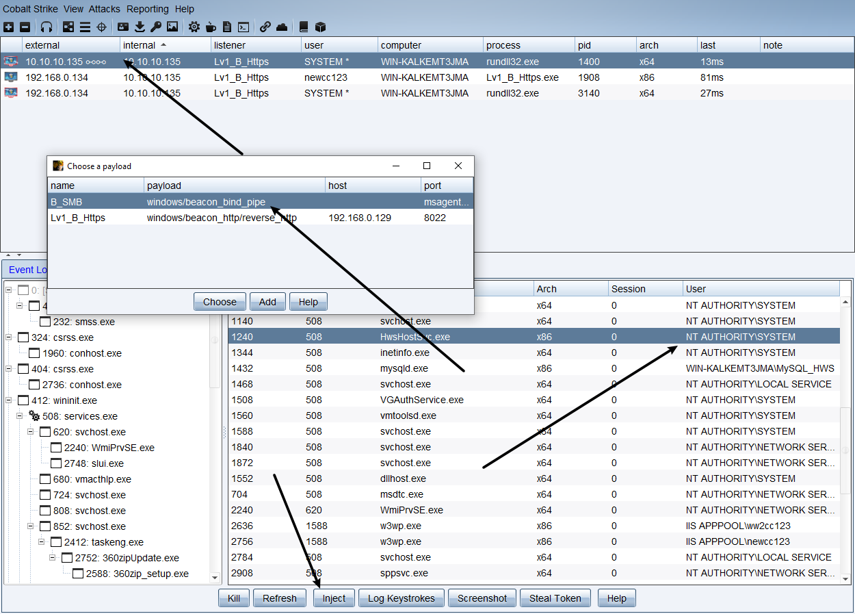Sort sessions by the listener column header
This screenshot has height=614, width=855.
pyautogui.click(x=256, y=45)
